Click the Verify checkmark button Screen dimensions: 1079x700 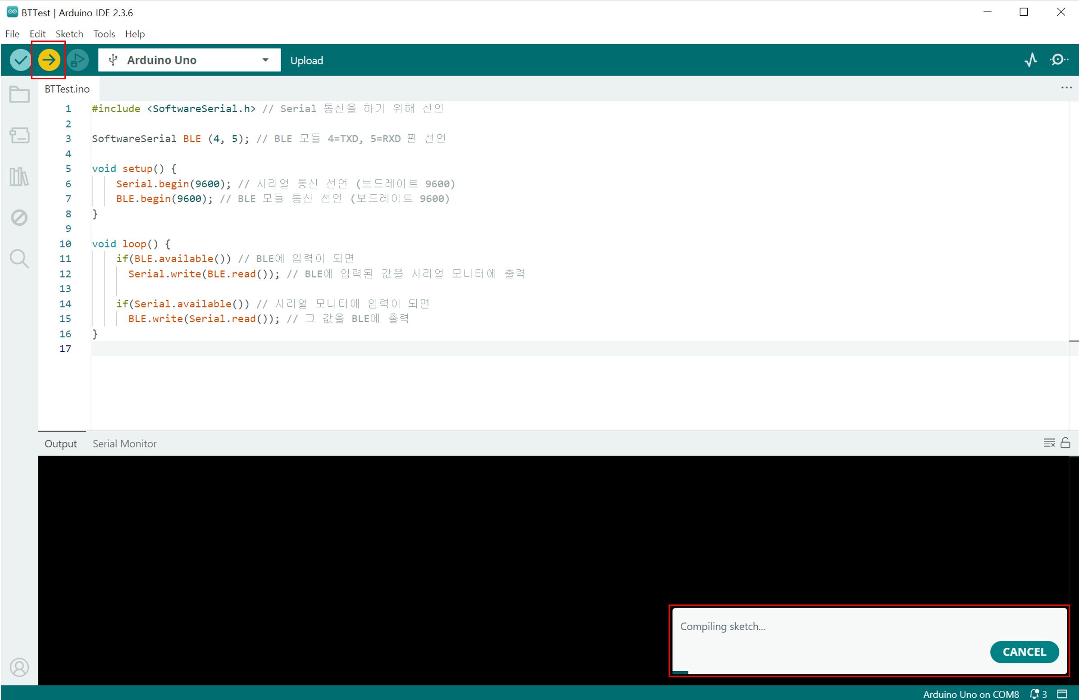click(x=20, y=60)
